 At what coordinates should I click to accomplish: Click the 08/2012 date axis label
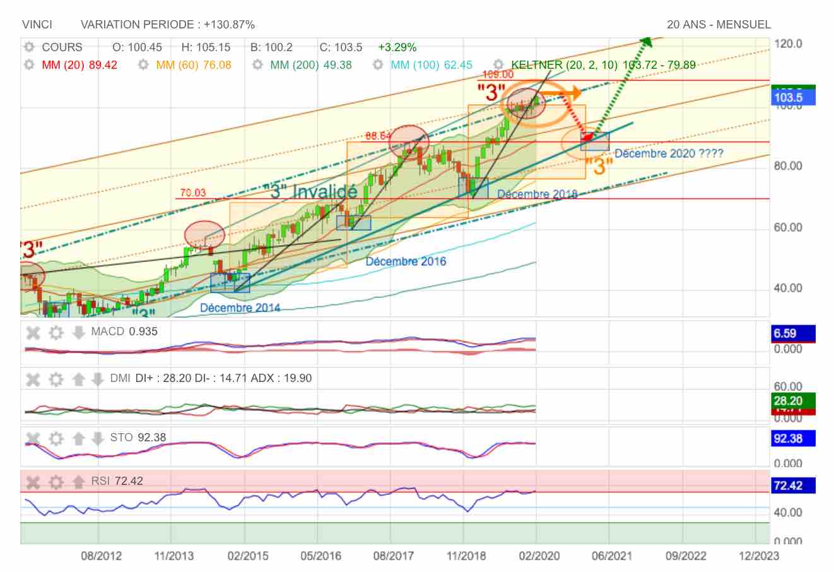click(101, 556)
